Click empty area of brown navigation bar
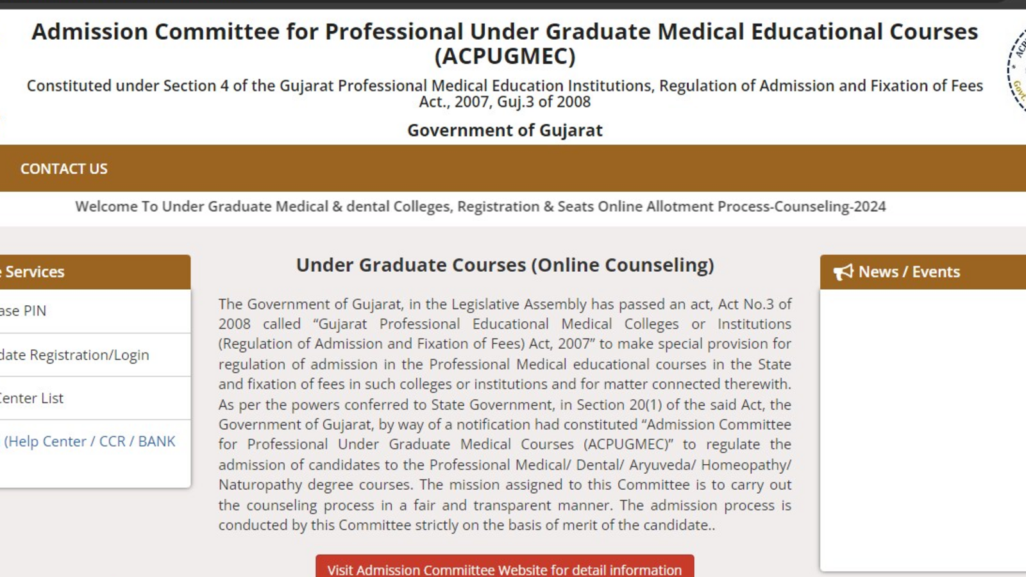Screen dimensions: 1026x577 pos(564,169)
